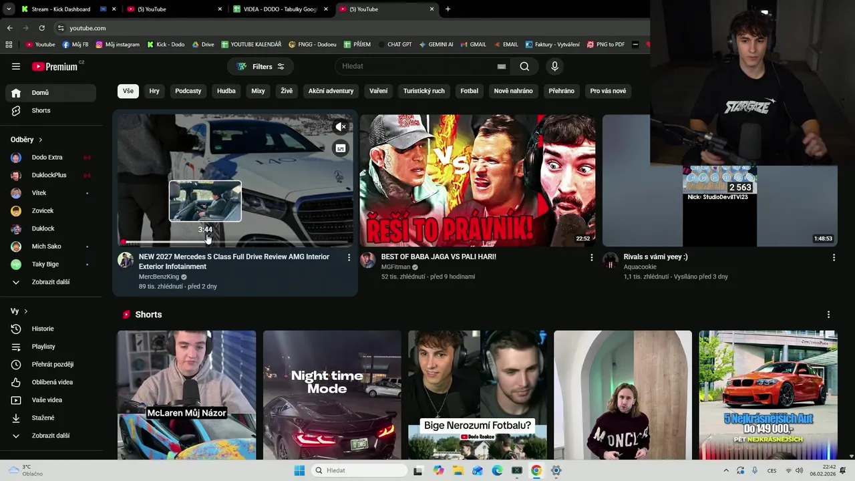Open the BABA JAGA VS PALI HARI thumbnail

(478, 180)
